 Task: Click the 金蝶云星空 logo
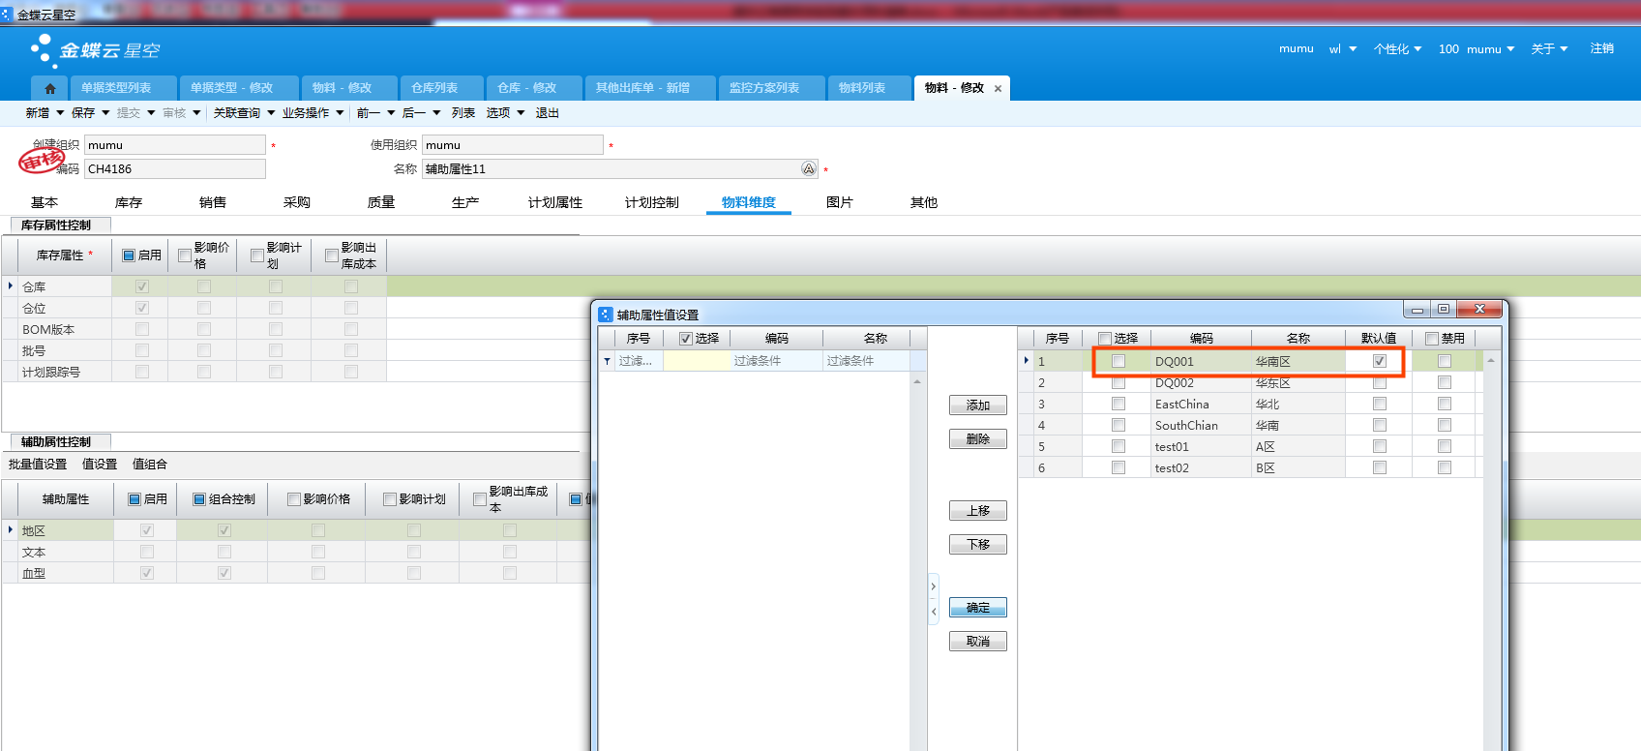pos(94,50)
